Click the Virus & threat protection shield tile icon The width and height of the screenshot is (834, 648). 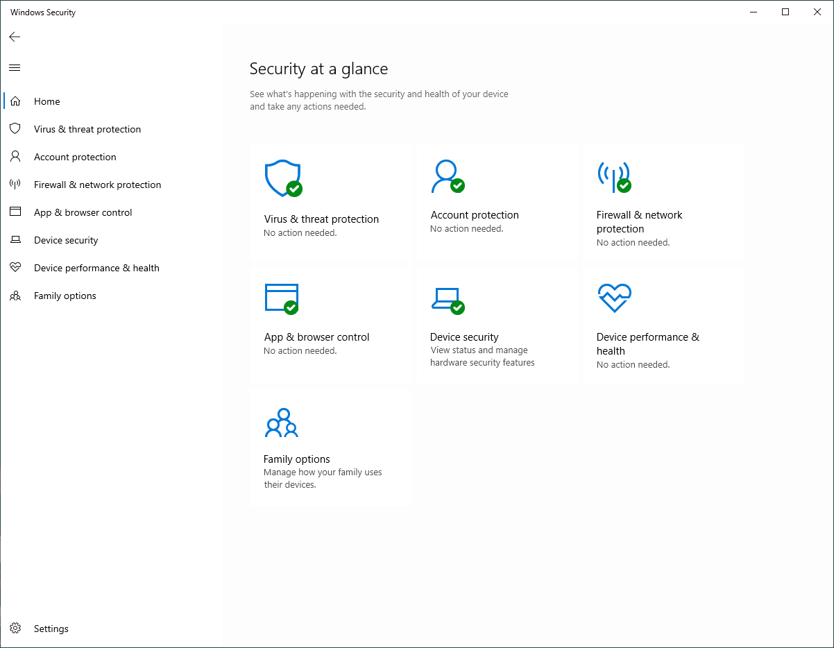coord(282,178)
